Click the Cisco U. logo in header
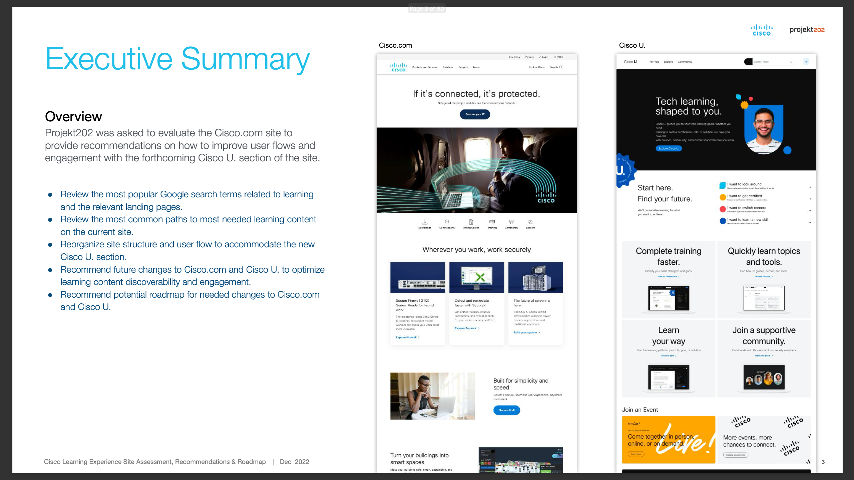This screenshot has height=480, width=854. [x=630, y=62]
